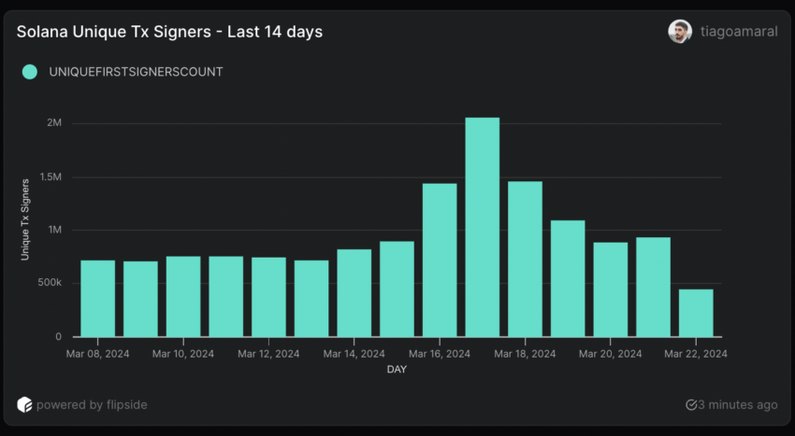Open the powered by flipside link
This screenshot has width=795, height=436.
(92, 405)
